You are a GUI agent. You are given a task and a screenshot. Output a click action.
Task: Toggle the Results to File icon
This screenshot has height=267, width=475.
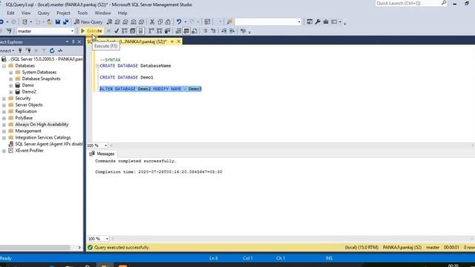coord(194,31)
